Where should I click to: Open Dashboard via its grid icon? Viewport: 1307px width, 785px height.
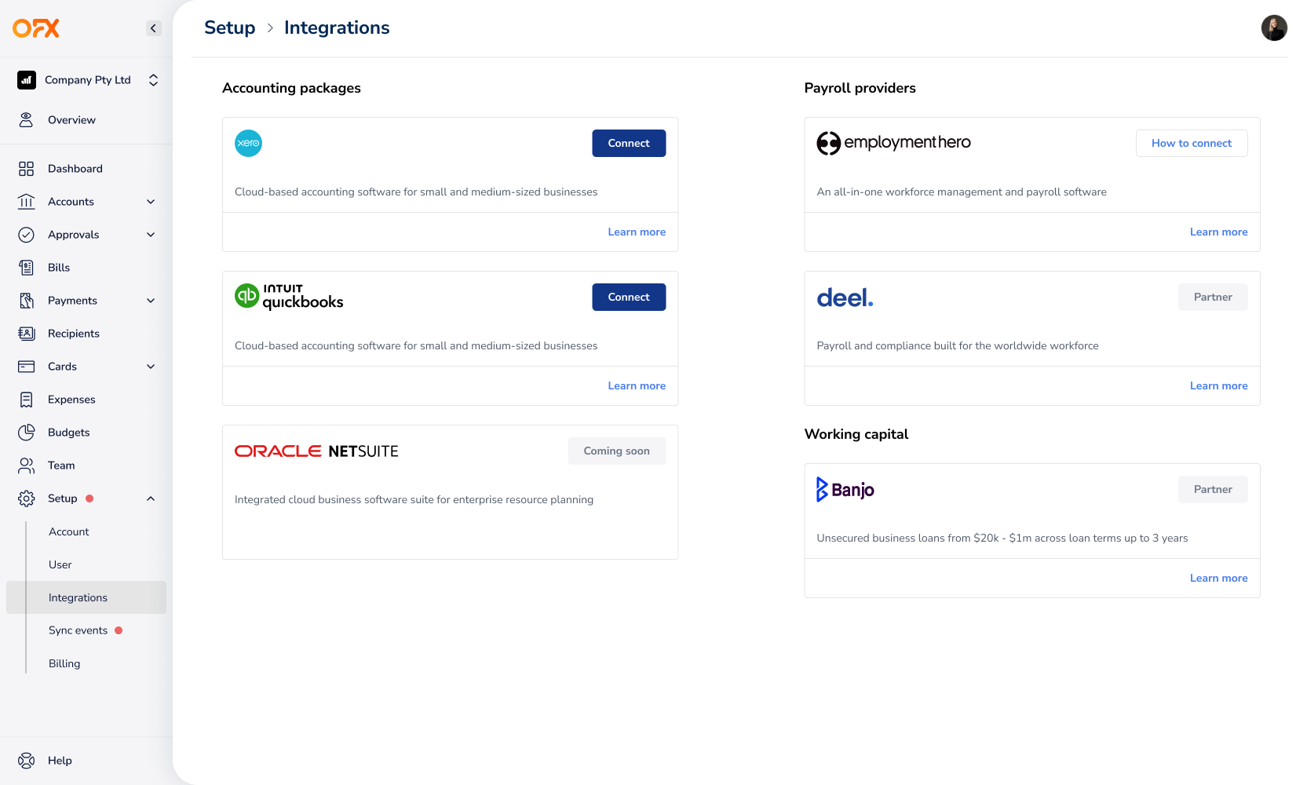click(26, 169)
